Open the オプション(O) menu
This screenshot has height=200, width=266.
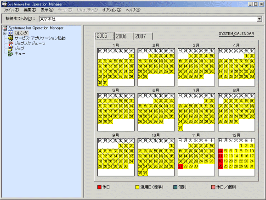coord(112,10)
